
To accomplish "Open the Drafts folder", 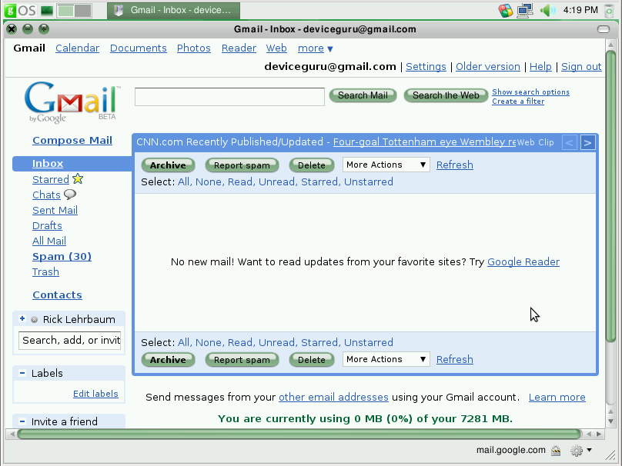I will click(x=47, y=225).
